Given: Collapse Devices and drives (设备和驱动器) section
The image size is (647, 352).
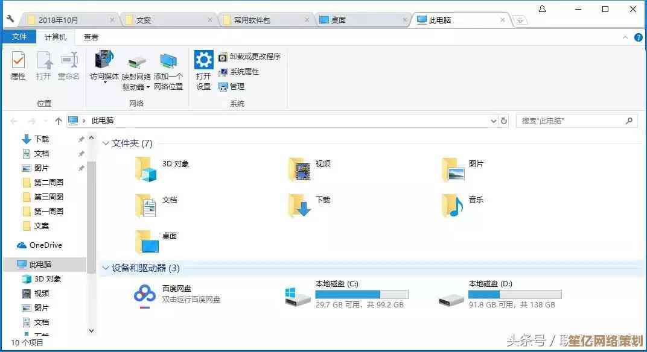Looking at the screenshot, I should tap(106, 268).
